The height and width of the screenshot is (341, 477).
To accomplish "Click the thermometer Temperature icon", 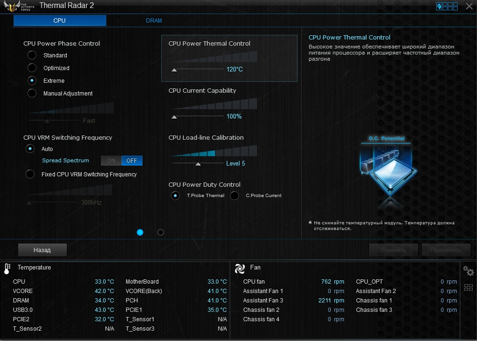I will coord(7,269).
